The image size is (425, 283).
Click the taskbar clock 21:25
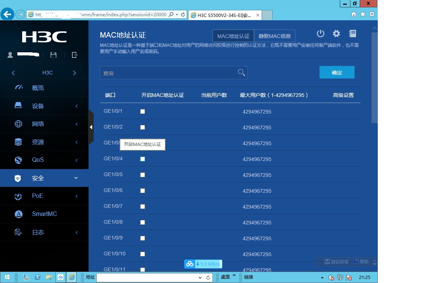(364, 277)
